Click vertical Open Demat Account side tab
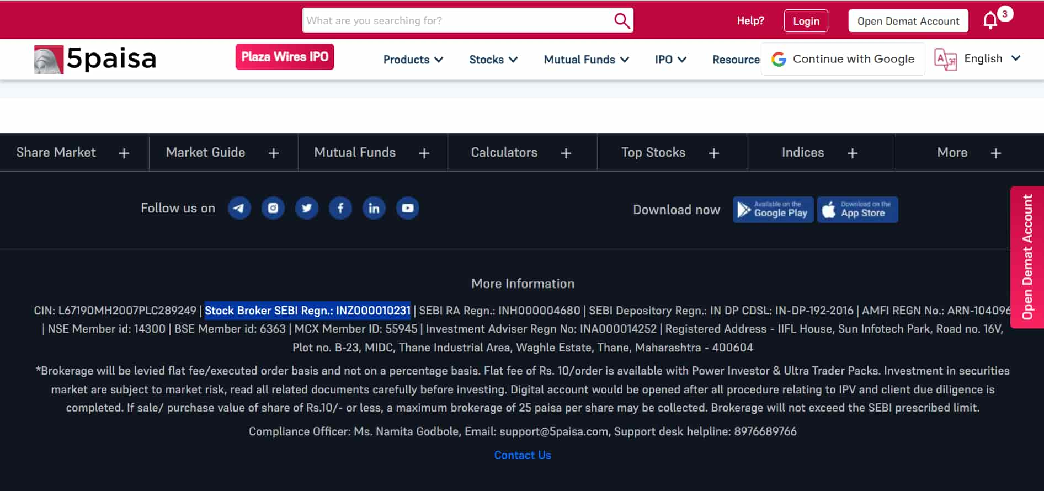Image resolution: width=1044 pixels, height=491 pixels. 1027,257
